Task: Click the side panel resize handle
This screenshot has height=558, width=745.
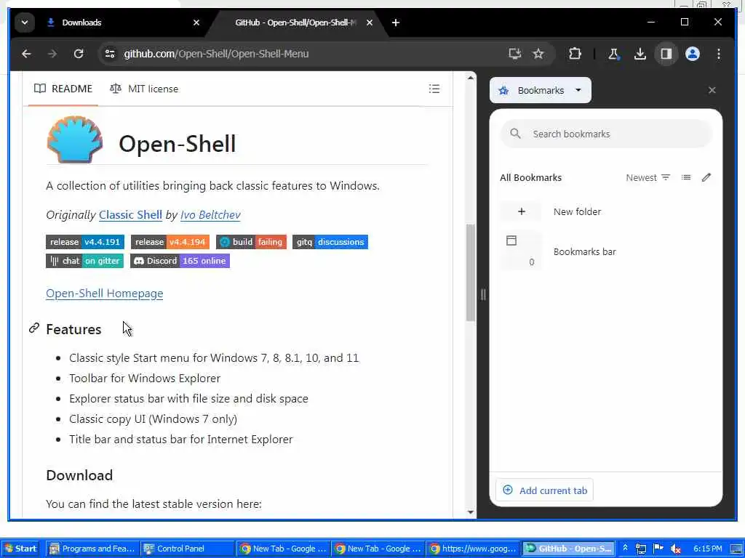Action: pyautogui.click(x=483, y=295)
